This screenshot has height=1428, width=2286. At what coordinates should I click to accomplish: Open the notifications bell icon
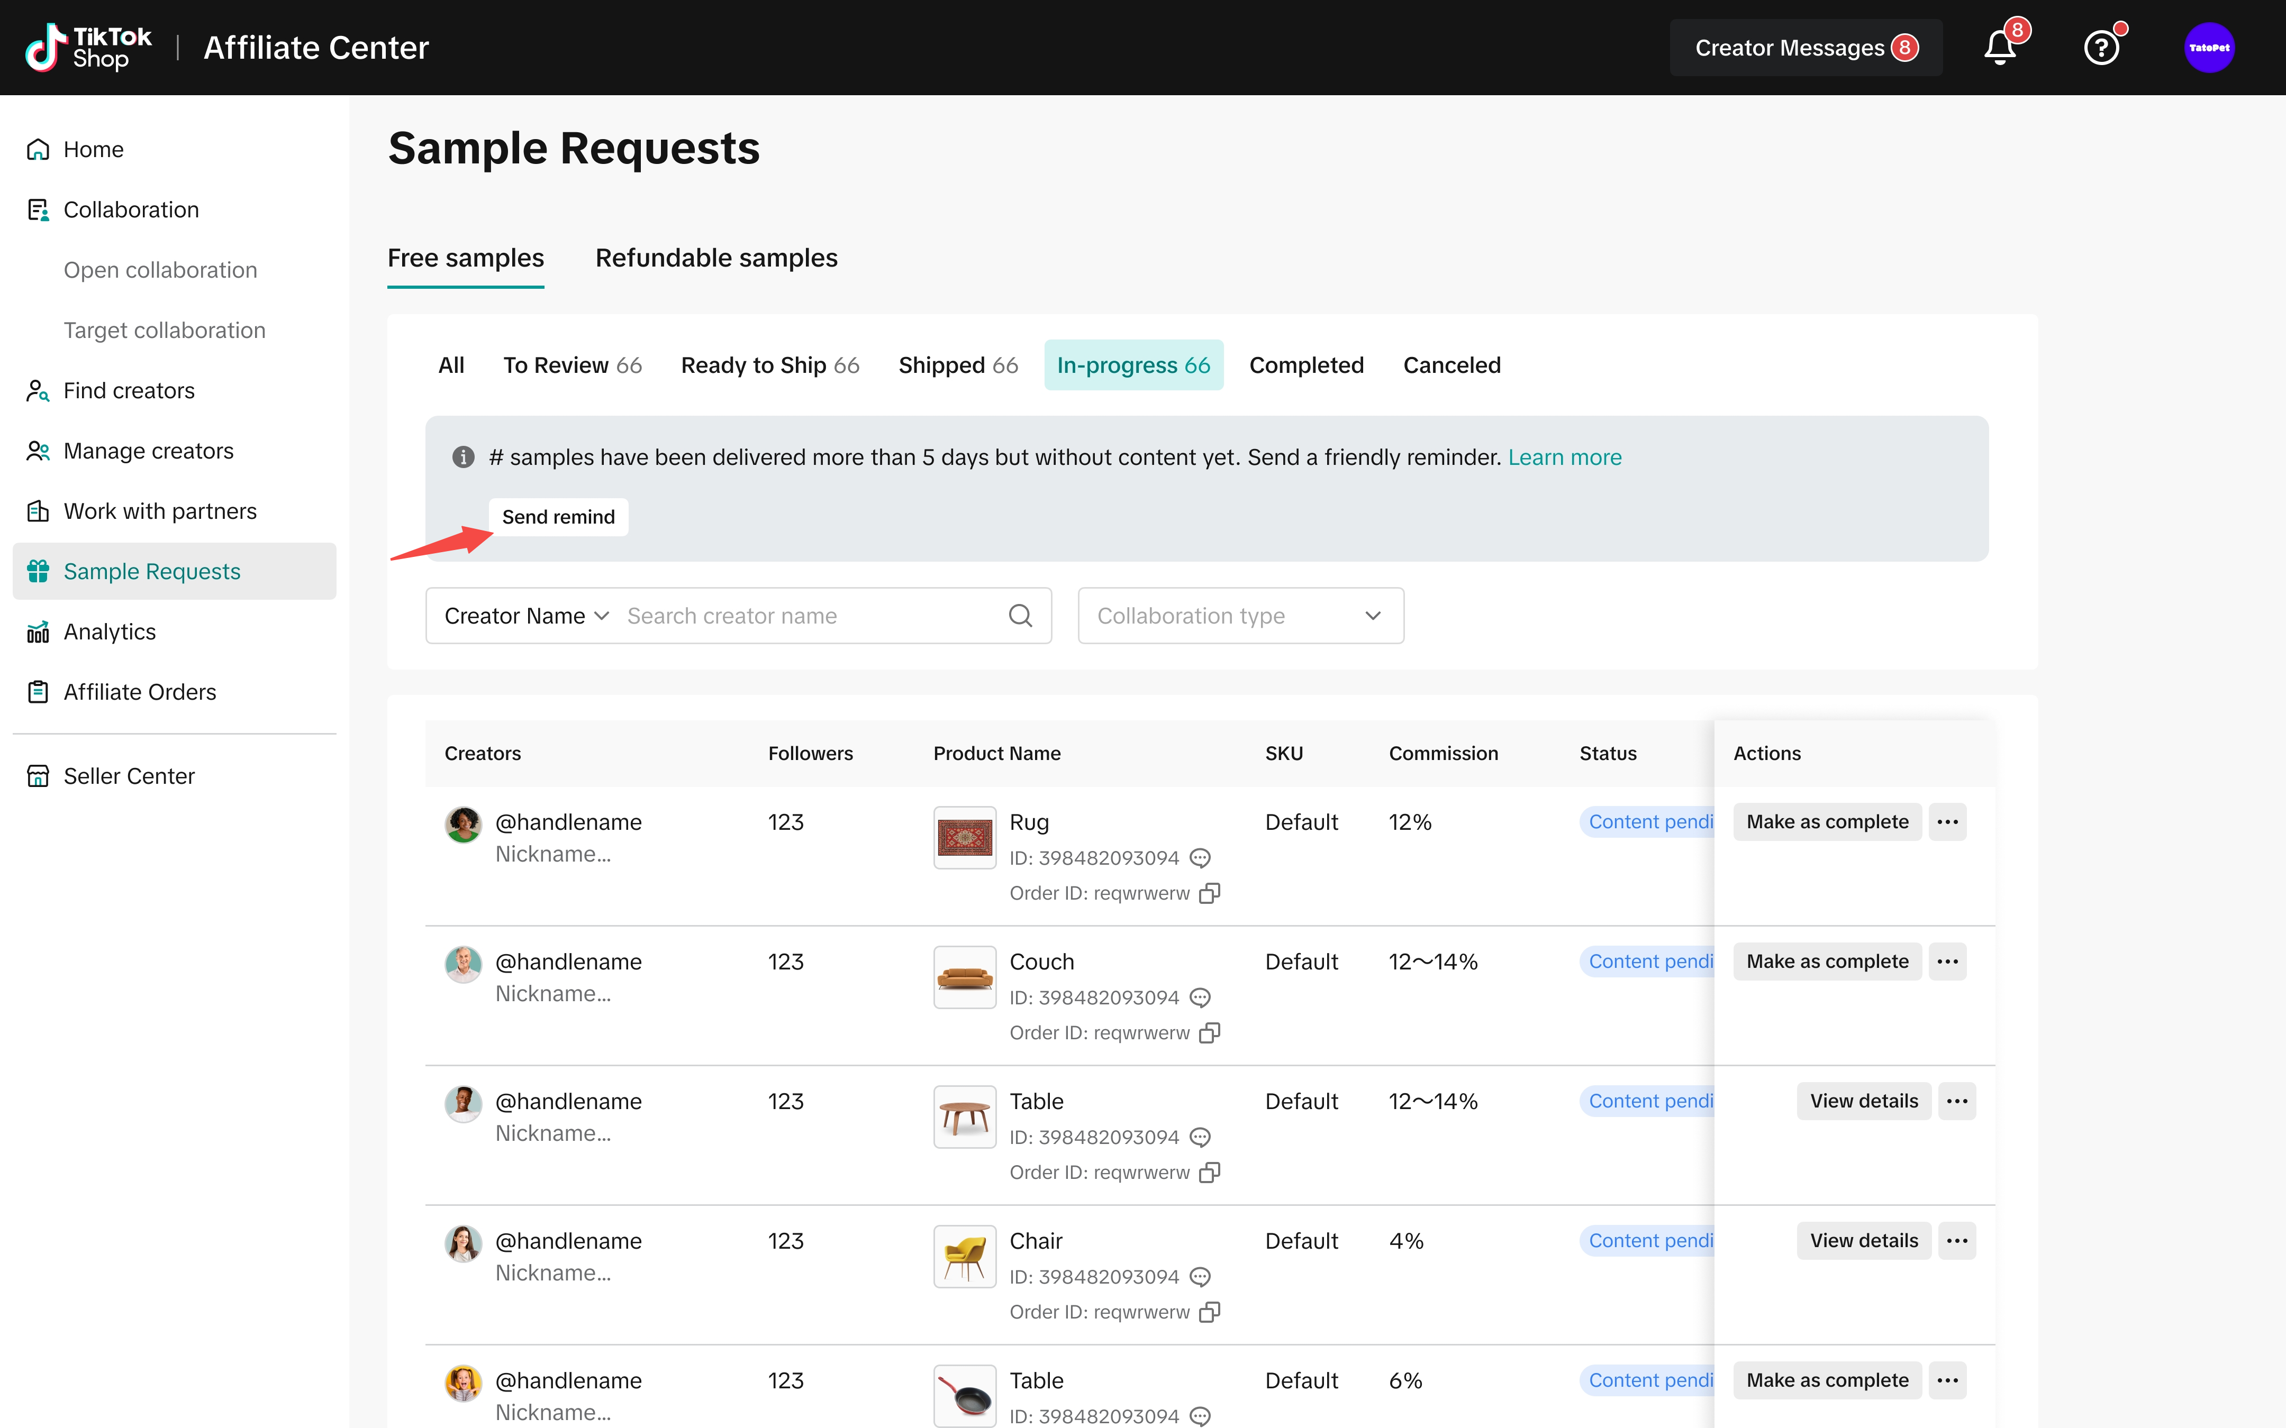(x=1999, y=47)
